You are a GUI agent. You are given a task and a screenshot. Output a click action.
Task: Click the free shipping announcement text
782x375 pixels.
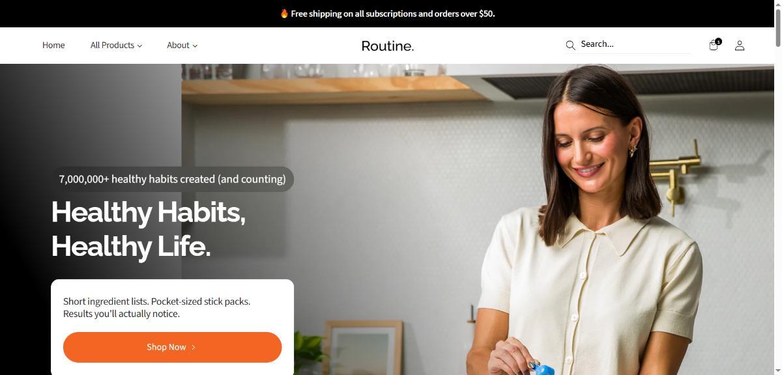pyautogui.click(x=393, y=13)
